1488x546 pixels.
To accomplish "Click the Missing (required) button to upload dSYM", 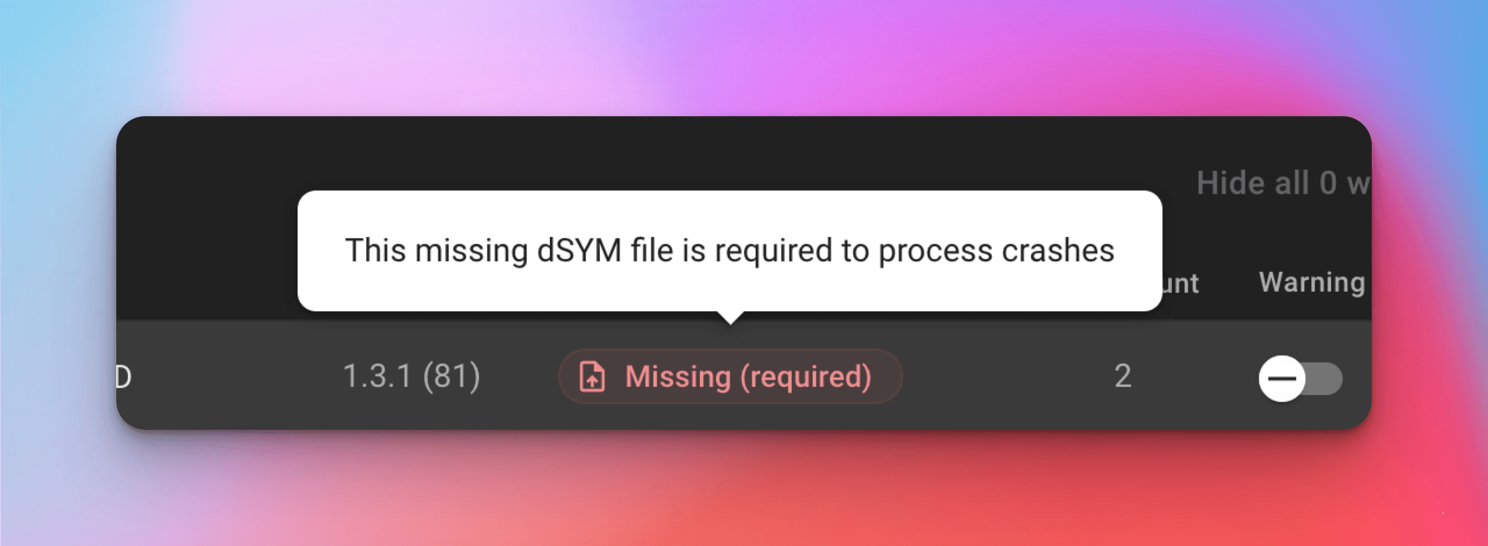I will point(730,378).
